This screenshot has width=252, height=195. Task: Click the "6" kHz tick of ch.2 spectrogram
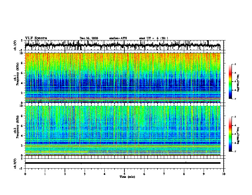tap(22, 126)
